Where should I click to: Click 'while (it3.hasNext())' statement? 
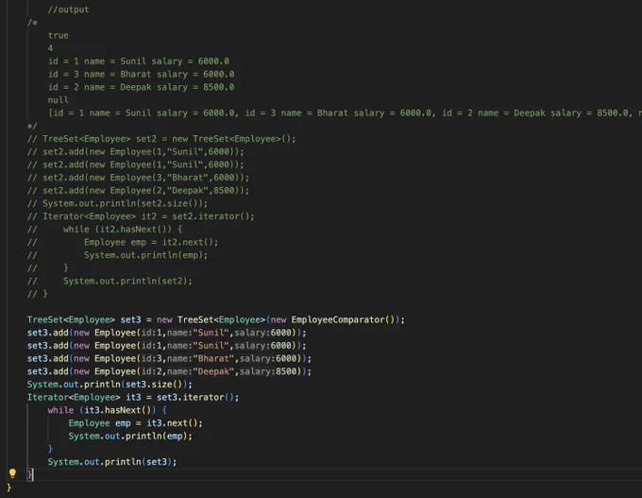click(107, 410)
